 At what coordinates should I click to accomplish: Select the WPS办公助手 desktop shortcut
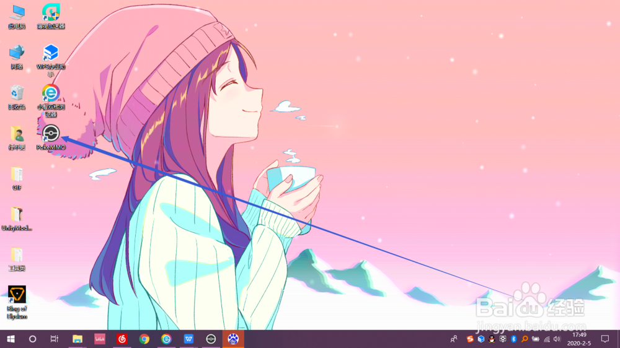[x=51, y=61]
